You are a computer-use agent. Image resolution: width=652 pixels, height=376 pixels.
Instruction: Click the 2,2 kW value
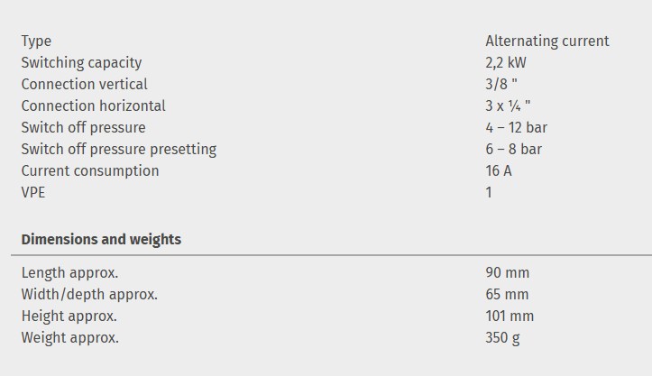coord(506,62)
